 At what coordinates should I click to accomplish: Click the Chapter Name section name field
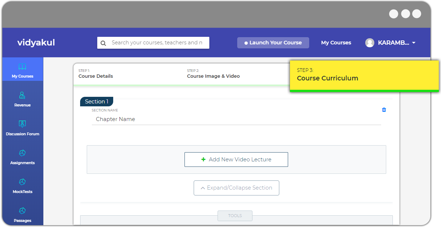point(236,119)
